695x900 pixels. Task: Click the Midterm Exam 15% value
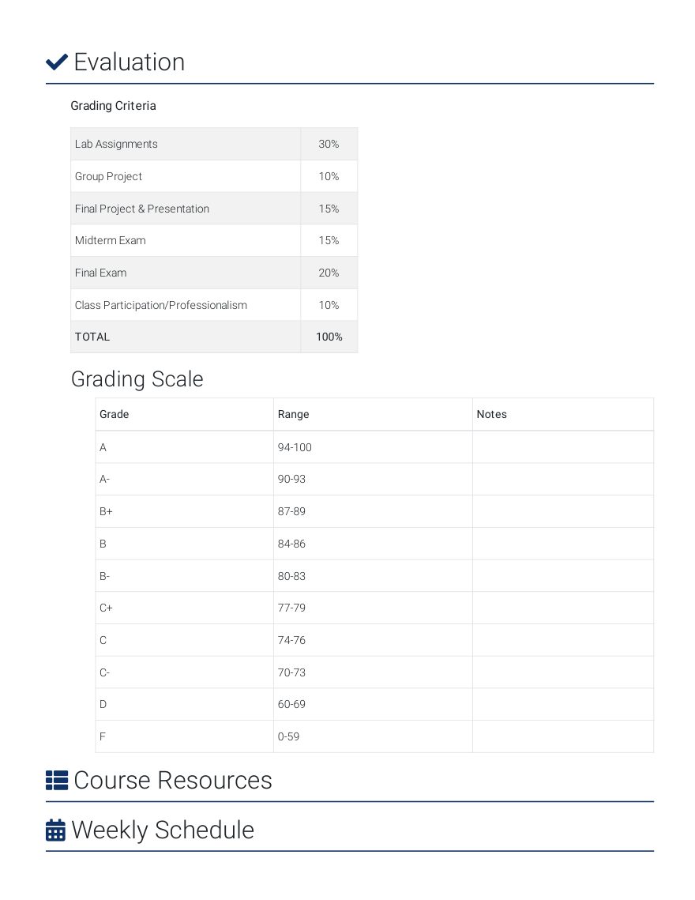click(x=329, y=240)
